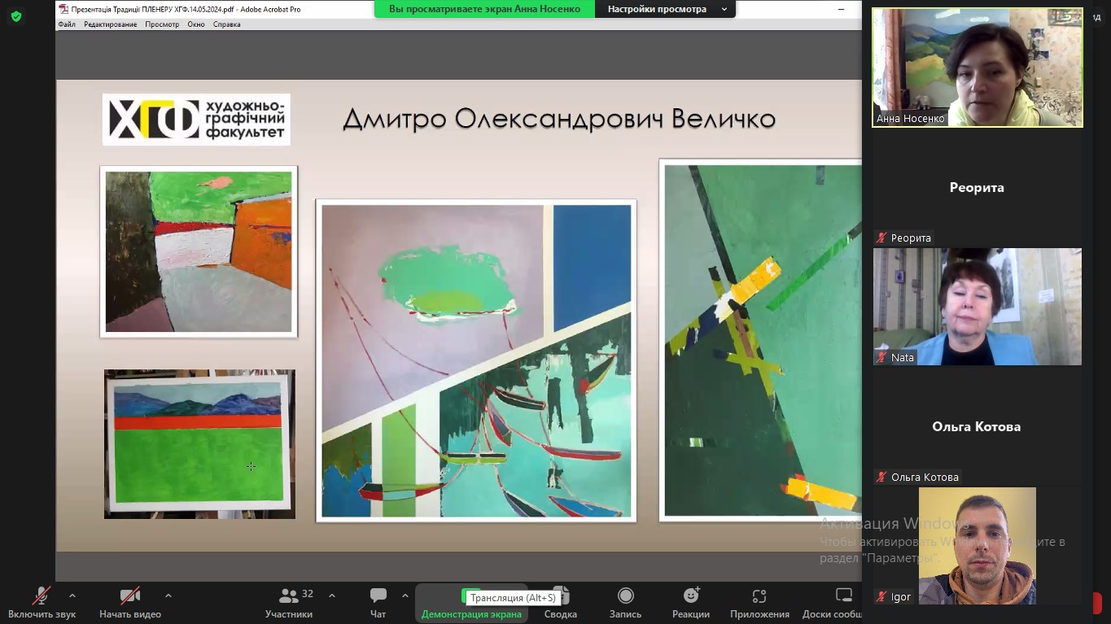Open Доски сообщений whiteboards

[833, 603]
